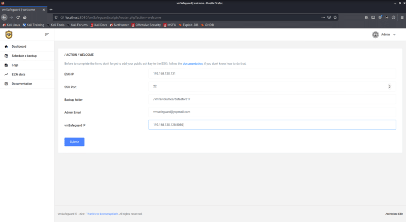Click the address bar URL

[x=113, y=17]
